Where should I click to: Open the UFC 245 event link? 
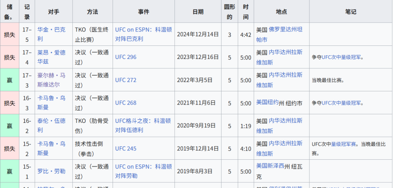[126, 148]
